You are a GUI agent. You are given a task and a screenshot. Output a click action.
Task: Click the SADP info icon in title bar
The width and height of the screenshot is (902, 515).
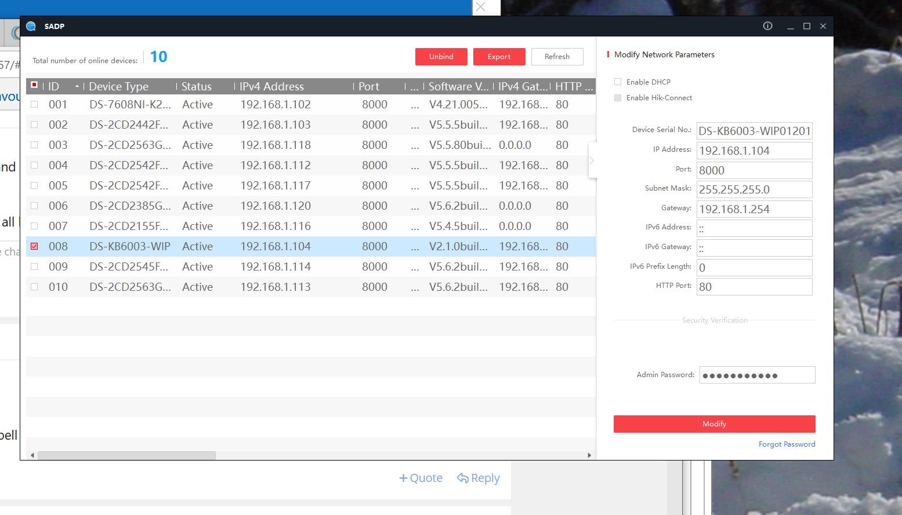767,26
